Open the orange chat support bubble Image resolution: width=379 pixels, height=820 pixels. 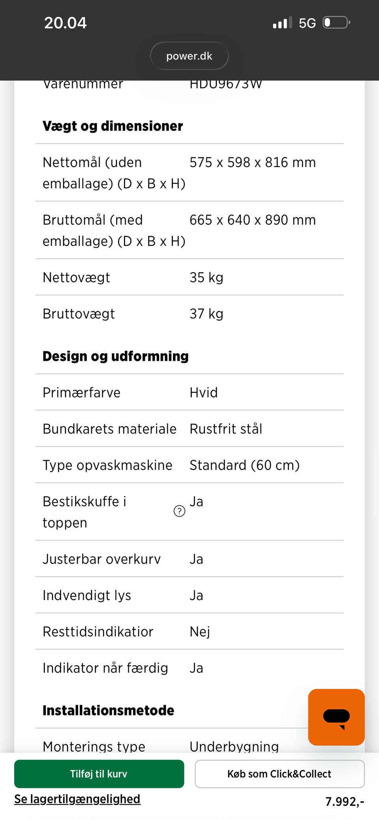[336, 717]
